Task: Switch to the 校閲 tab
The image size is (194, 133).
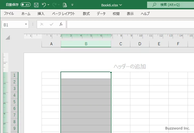Action: click(x=116, y=14)
